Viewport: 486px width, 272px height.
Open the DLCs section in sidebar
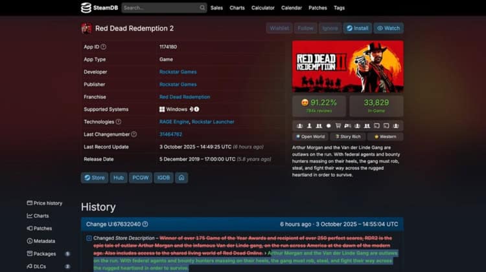click(41, 266)
